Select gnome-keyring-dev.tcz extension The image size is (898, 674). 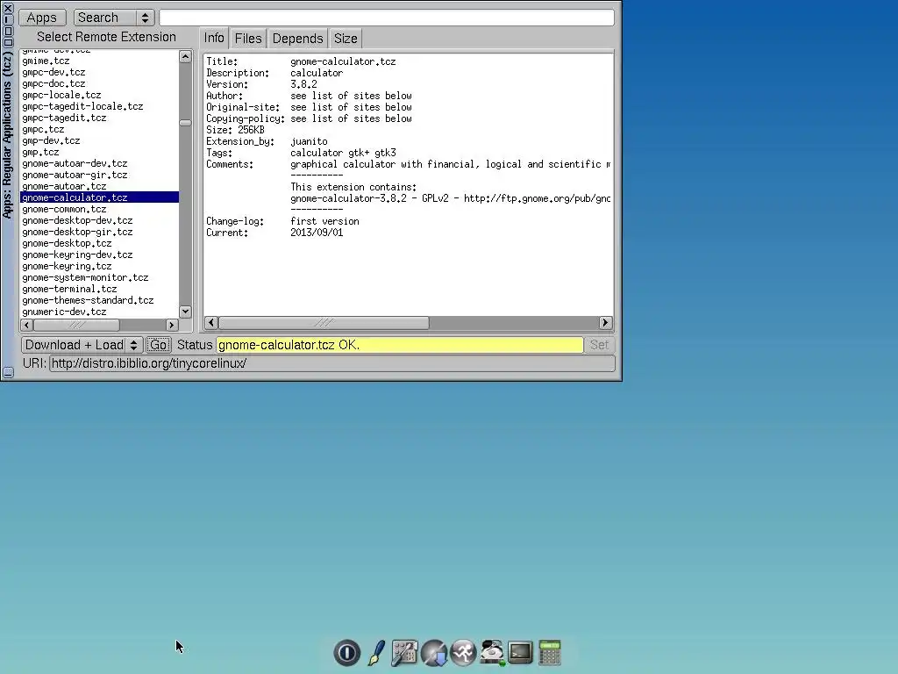(x=99, y=255)
